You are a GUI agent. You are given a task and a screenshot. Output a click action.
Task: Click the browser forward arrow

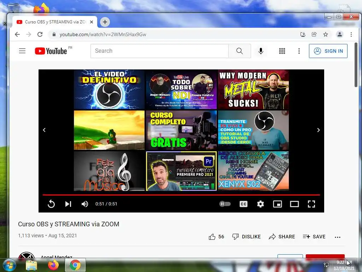pyautogui.click(x=29, y=34)
